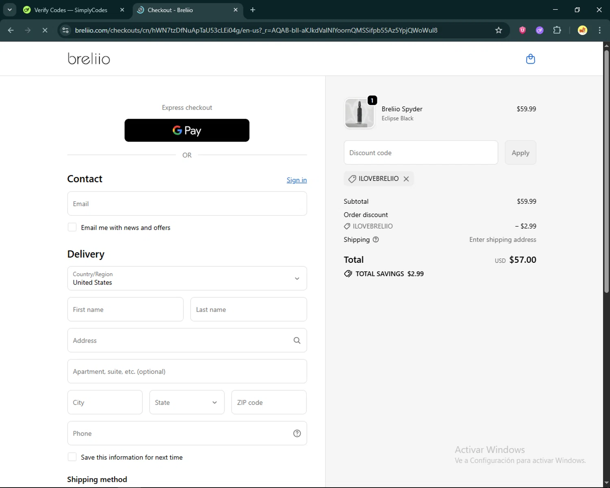
Task: Click the TOTAL SAVINGS $2.99 text
Action: [x=390, y=274]
